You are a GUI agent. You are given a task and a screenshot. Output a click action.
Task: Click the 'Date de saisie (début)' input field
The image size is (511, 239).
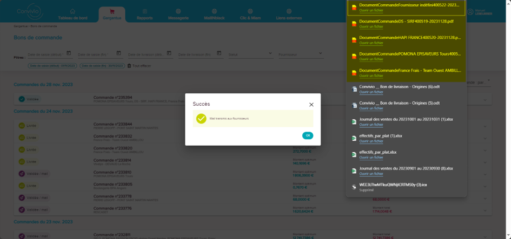[49, 54]
